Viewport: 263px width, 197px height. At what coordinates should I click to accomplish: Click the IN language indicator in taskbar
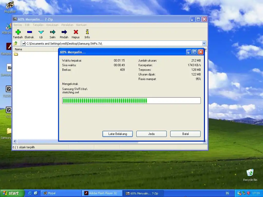point(227,193)
